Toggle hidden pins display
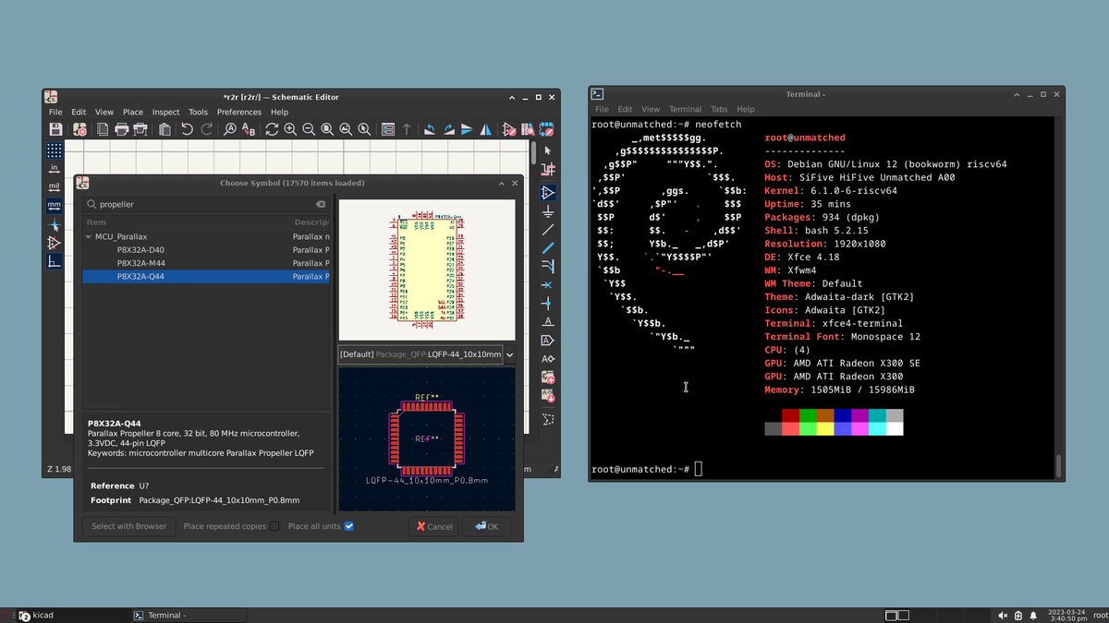This screenshot has height=623, width=1109. point(54,243)
